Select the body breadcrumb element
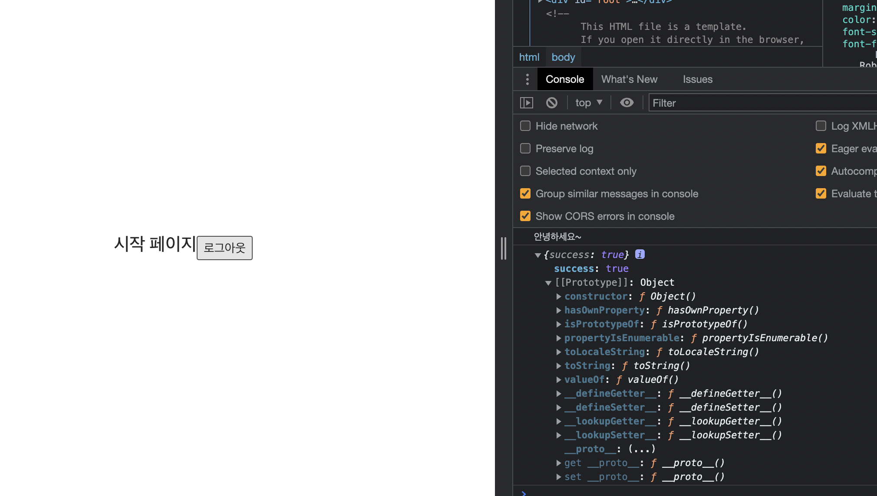The image size is (877, 496). [563, 57]
